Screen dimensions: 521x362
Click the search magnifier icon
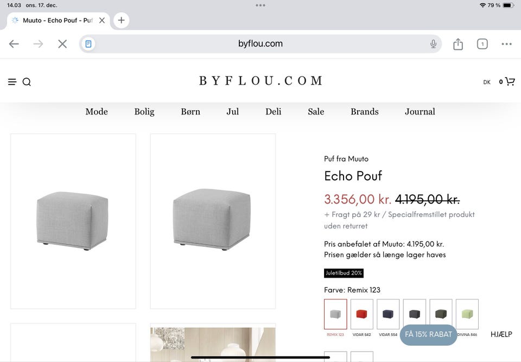pos(27,82)
